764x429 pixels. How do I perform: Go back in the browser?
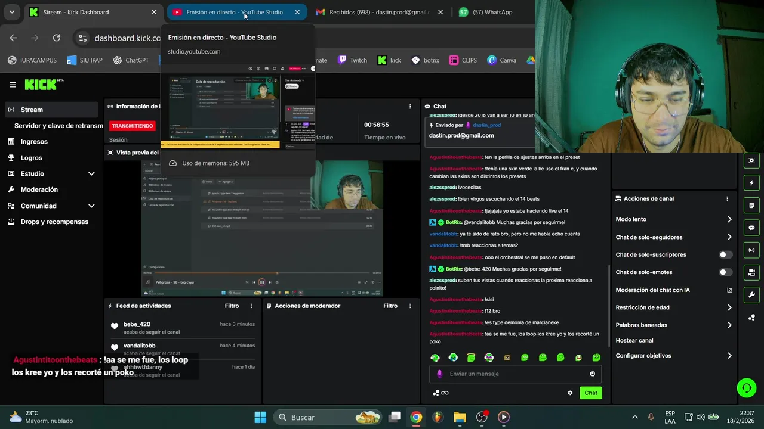click(x=13, y=38)
